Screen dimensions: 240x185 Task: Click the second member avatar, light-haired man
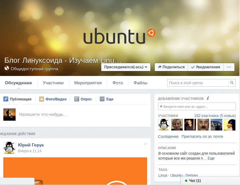[177, 125]
